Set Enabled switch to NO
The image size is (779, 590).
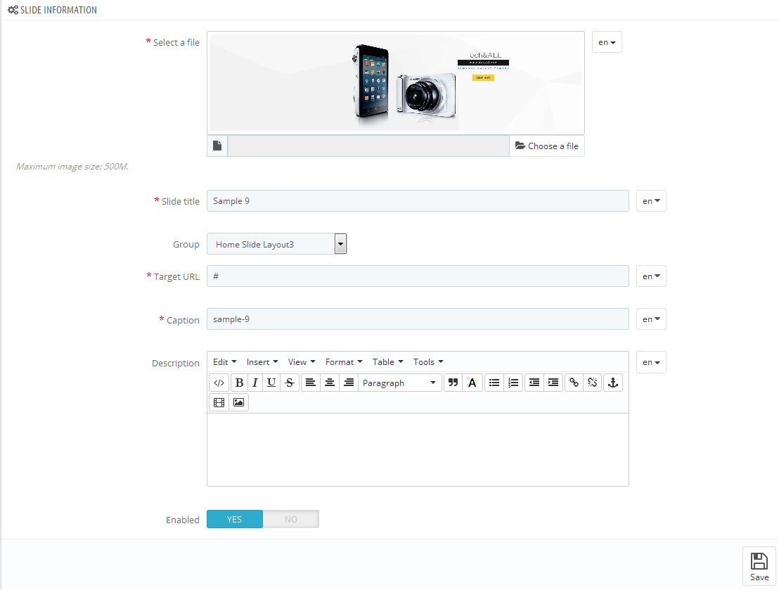291,520
